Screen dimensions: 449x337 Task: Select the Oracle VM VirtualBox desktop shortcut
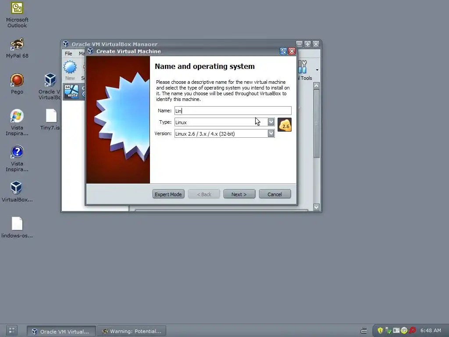(50, 80)
